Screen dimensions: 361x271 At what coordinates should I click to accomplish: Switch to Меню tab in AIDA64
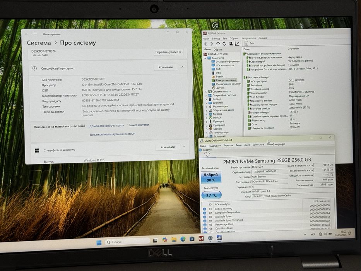207,49
